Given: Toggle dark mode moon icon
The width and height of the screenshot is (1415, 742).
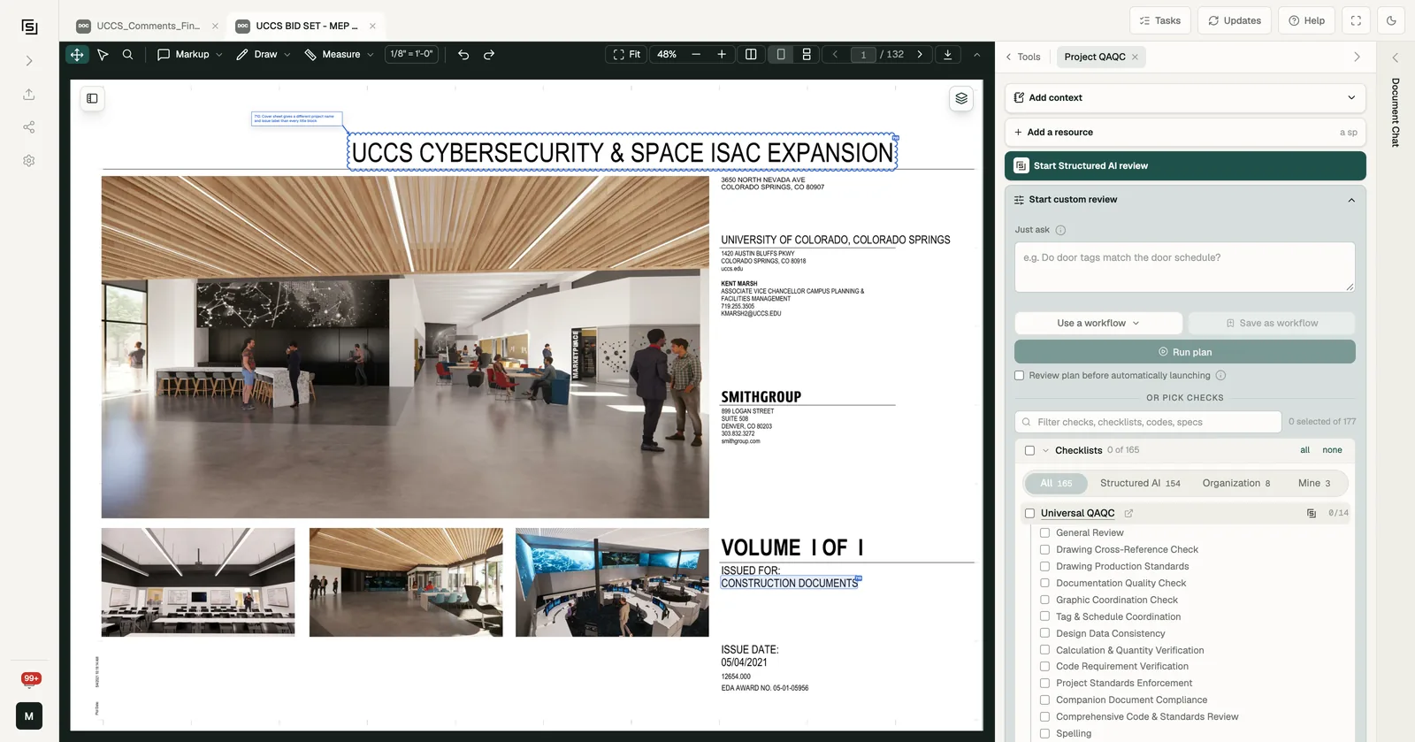Looking at the screenshot, I should tap(1391, 20).
